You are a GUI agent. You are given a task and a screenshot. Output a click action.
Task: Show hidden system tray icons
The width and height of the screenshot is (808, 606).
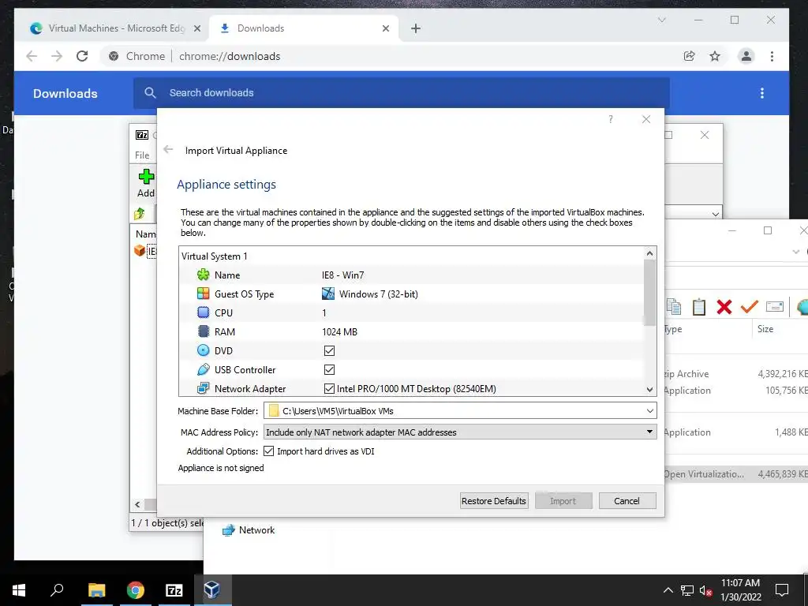coord(668,590)
